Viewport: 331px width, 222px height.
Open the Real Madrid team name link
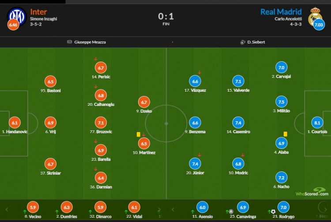[281, 12]
